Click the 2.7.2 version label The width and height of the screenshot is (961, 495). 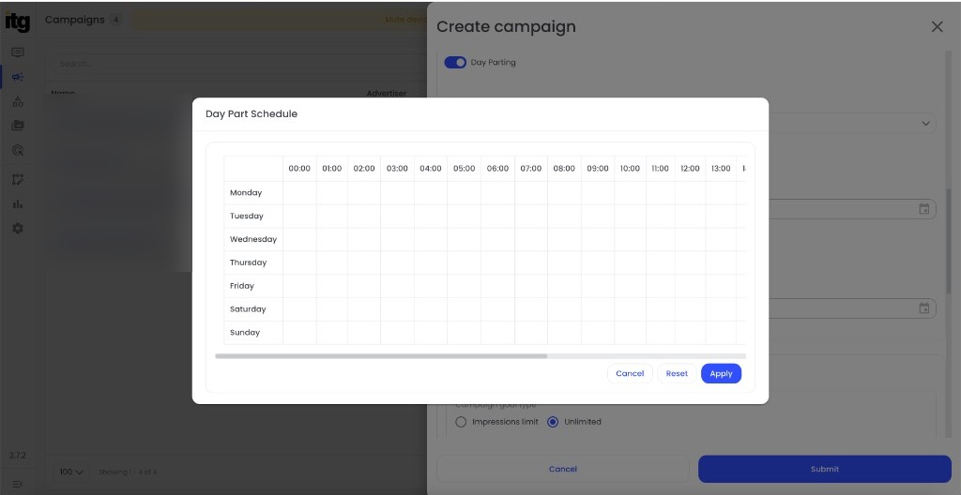pyautogui.click(x=17, y=456)
